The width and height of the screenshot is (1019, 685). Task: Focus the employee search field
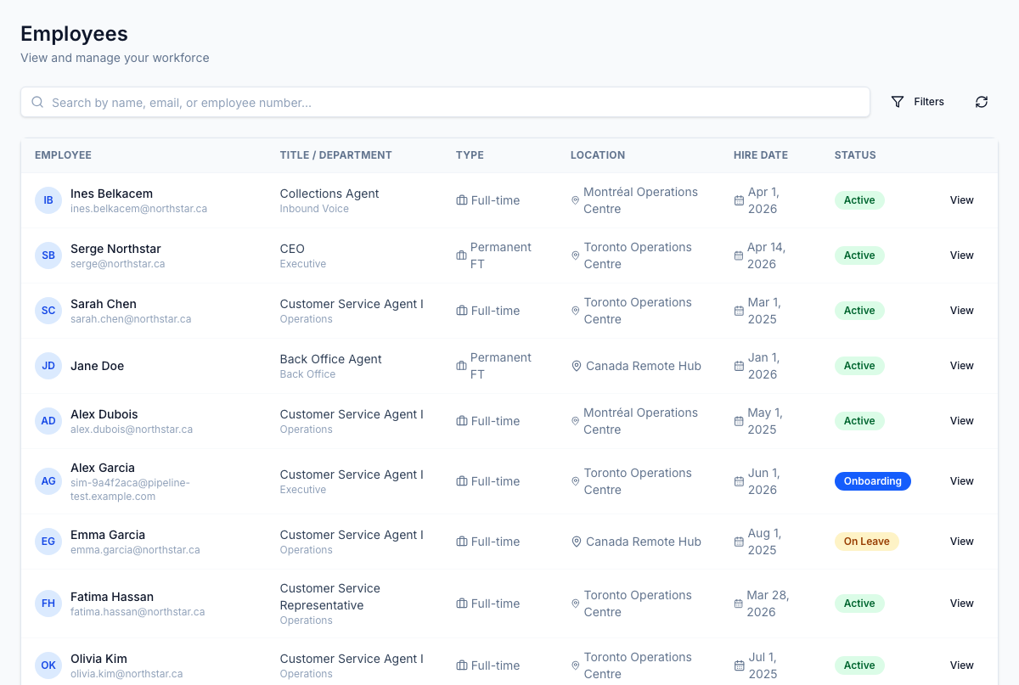coord(445,102)
